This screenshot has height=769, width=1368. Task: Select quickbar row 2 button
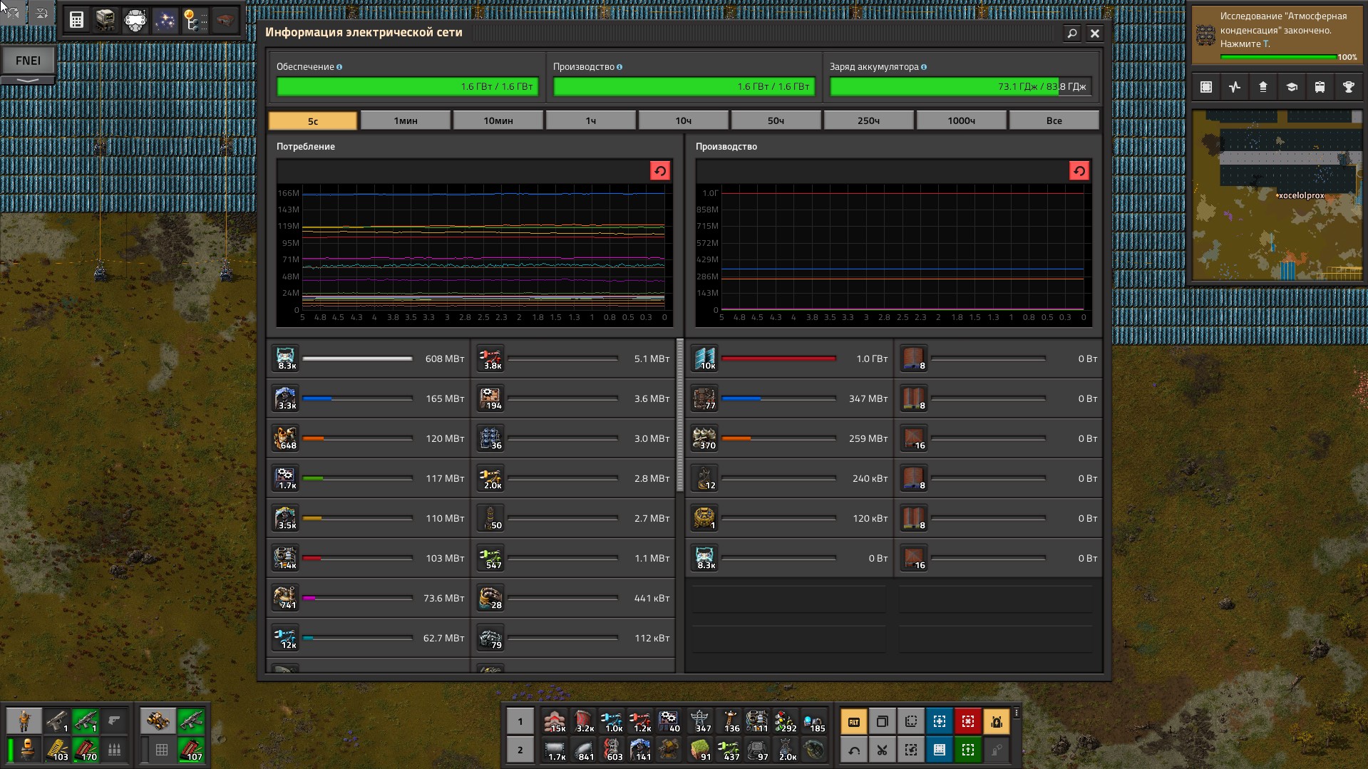click(x=520, y=750)
